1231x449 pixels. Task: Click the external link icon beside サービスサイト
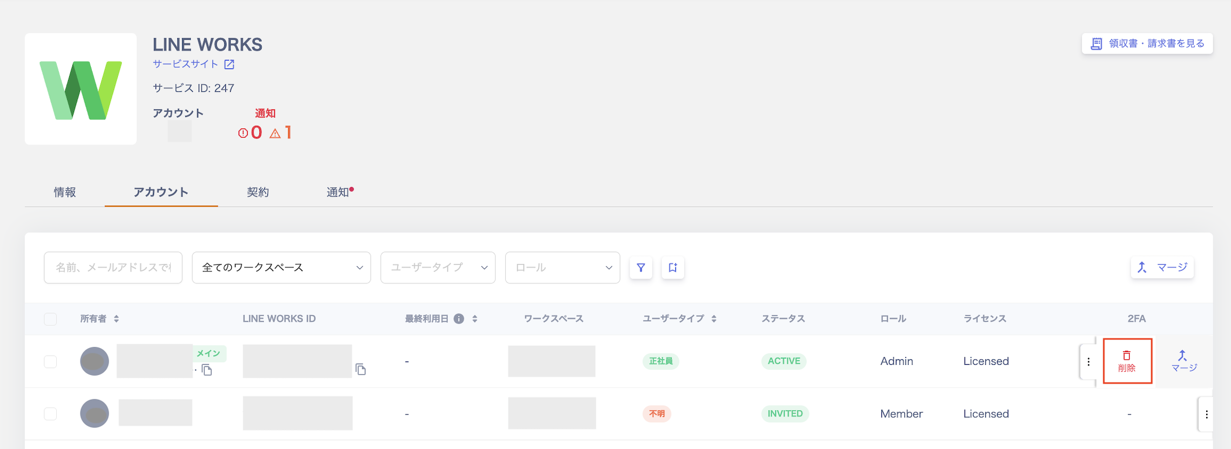(x=229, y=64)
